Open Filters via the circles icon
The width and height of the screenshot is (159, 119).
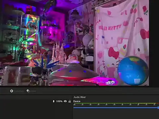tap(28, 91)
